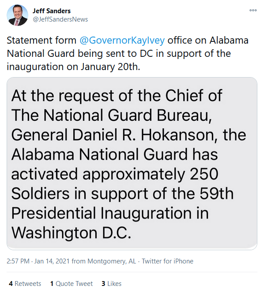Click the 2:57 PM timestamp
Viewport: 264px width, 289px height.
tap(18, 261)
